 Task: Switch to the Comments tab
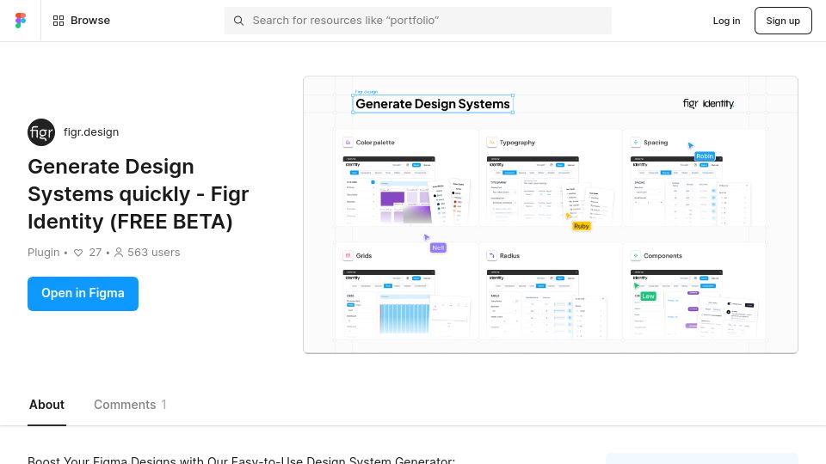[x=130, y=405]
